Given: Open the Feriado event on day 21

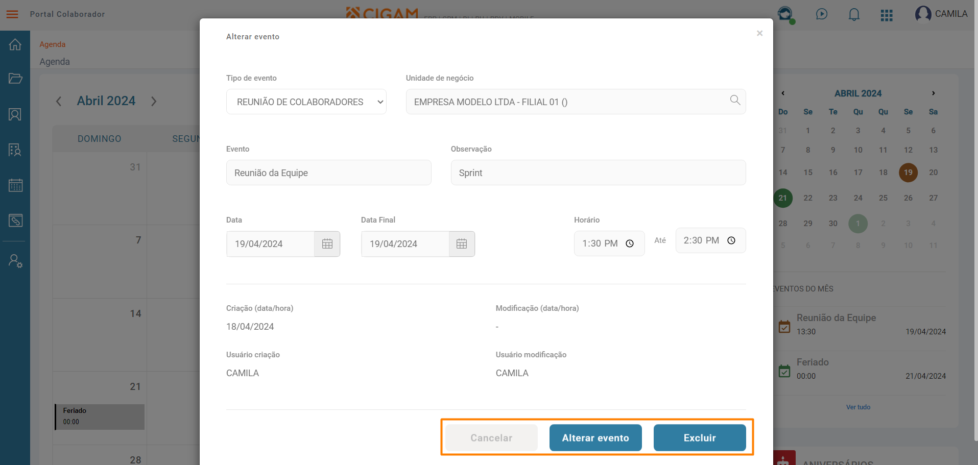Looking at the screenshot, I should click(100, 417).
